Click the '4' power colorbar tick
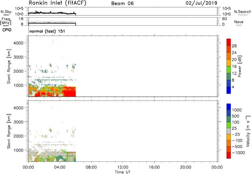Image resolution: width=251 pixels, height=174 pixels. (x=233, y=87)
